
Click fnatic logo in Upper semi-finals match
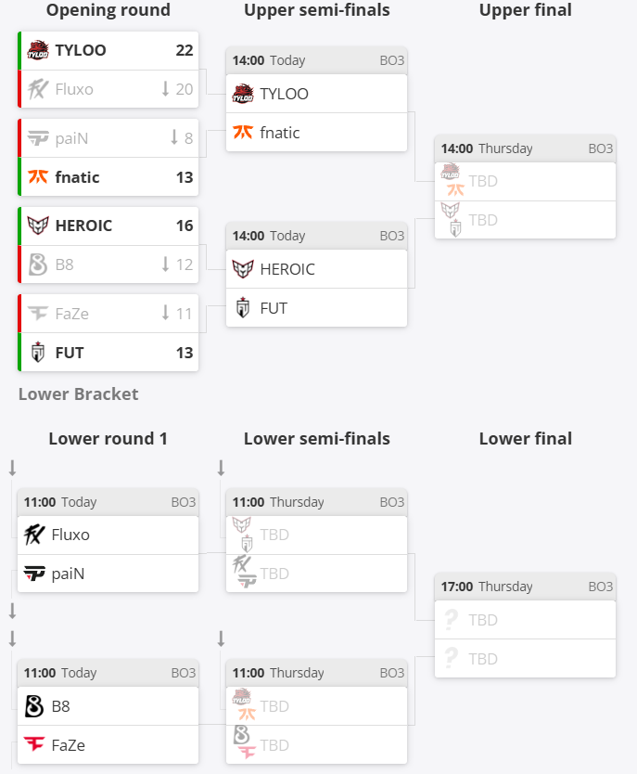tap(243, 133)
